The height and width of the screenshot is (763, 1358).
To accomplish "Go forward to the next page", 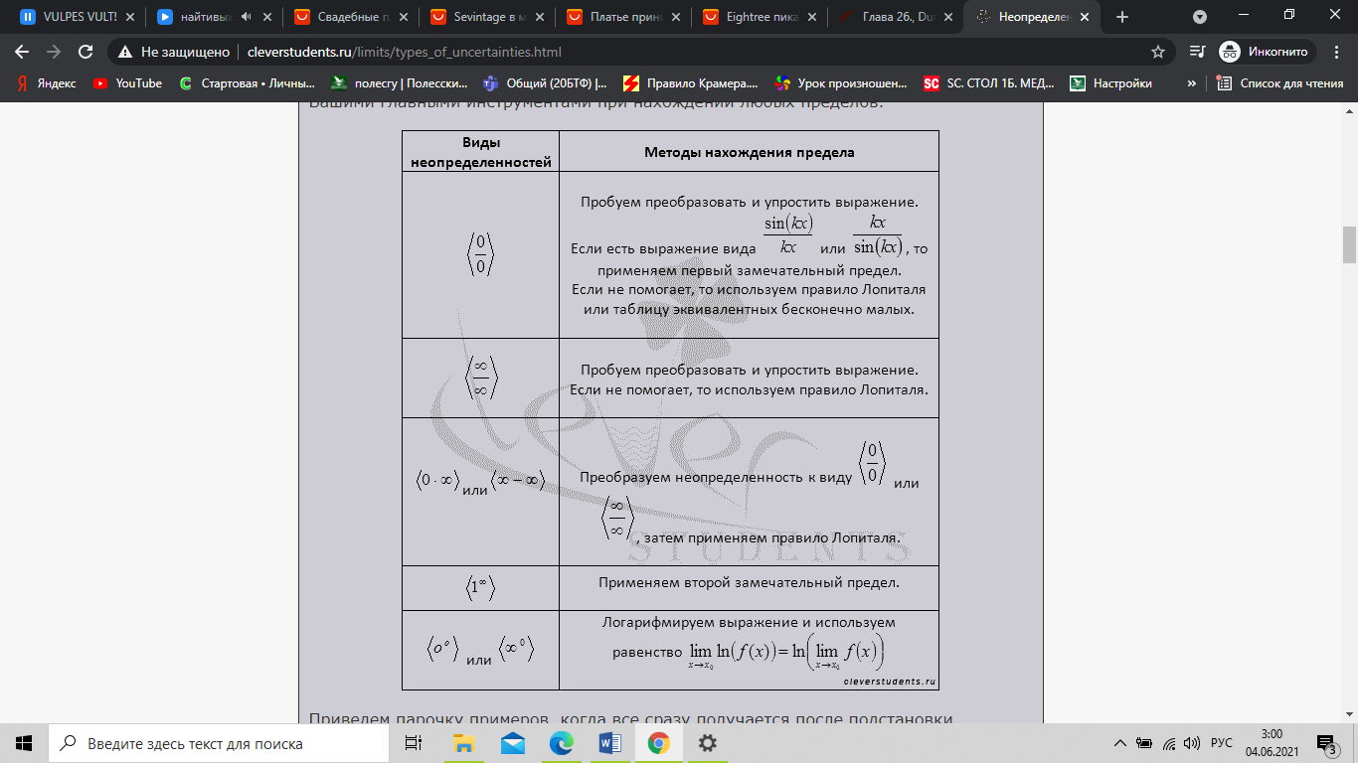I will click(x=54, y=52).
